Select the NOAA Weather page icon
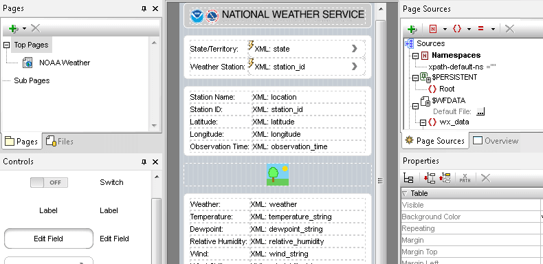 coord(27,63)
